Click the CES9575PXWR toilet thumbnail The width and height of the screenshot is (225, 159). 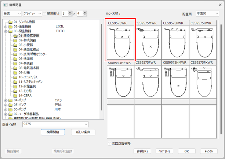pos(203,82)
